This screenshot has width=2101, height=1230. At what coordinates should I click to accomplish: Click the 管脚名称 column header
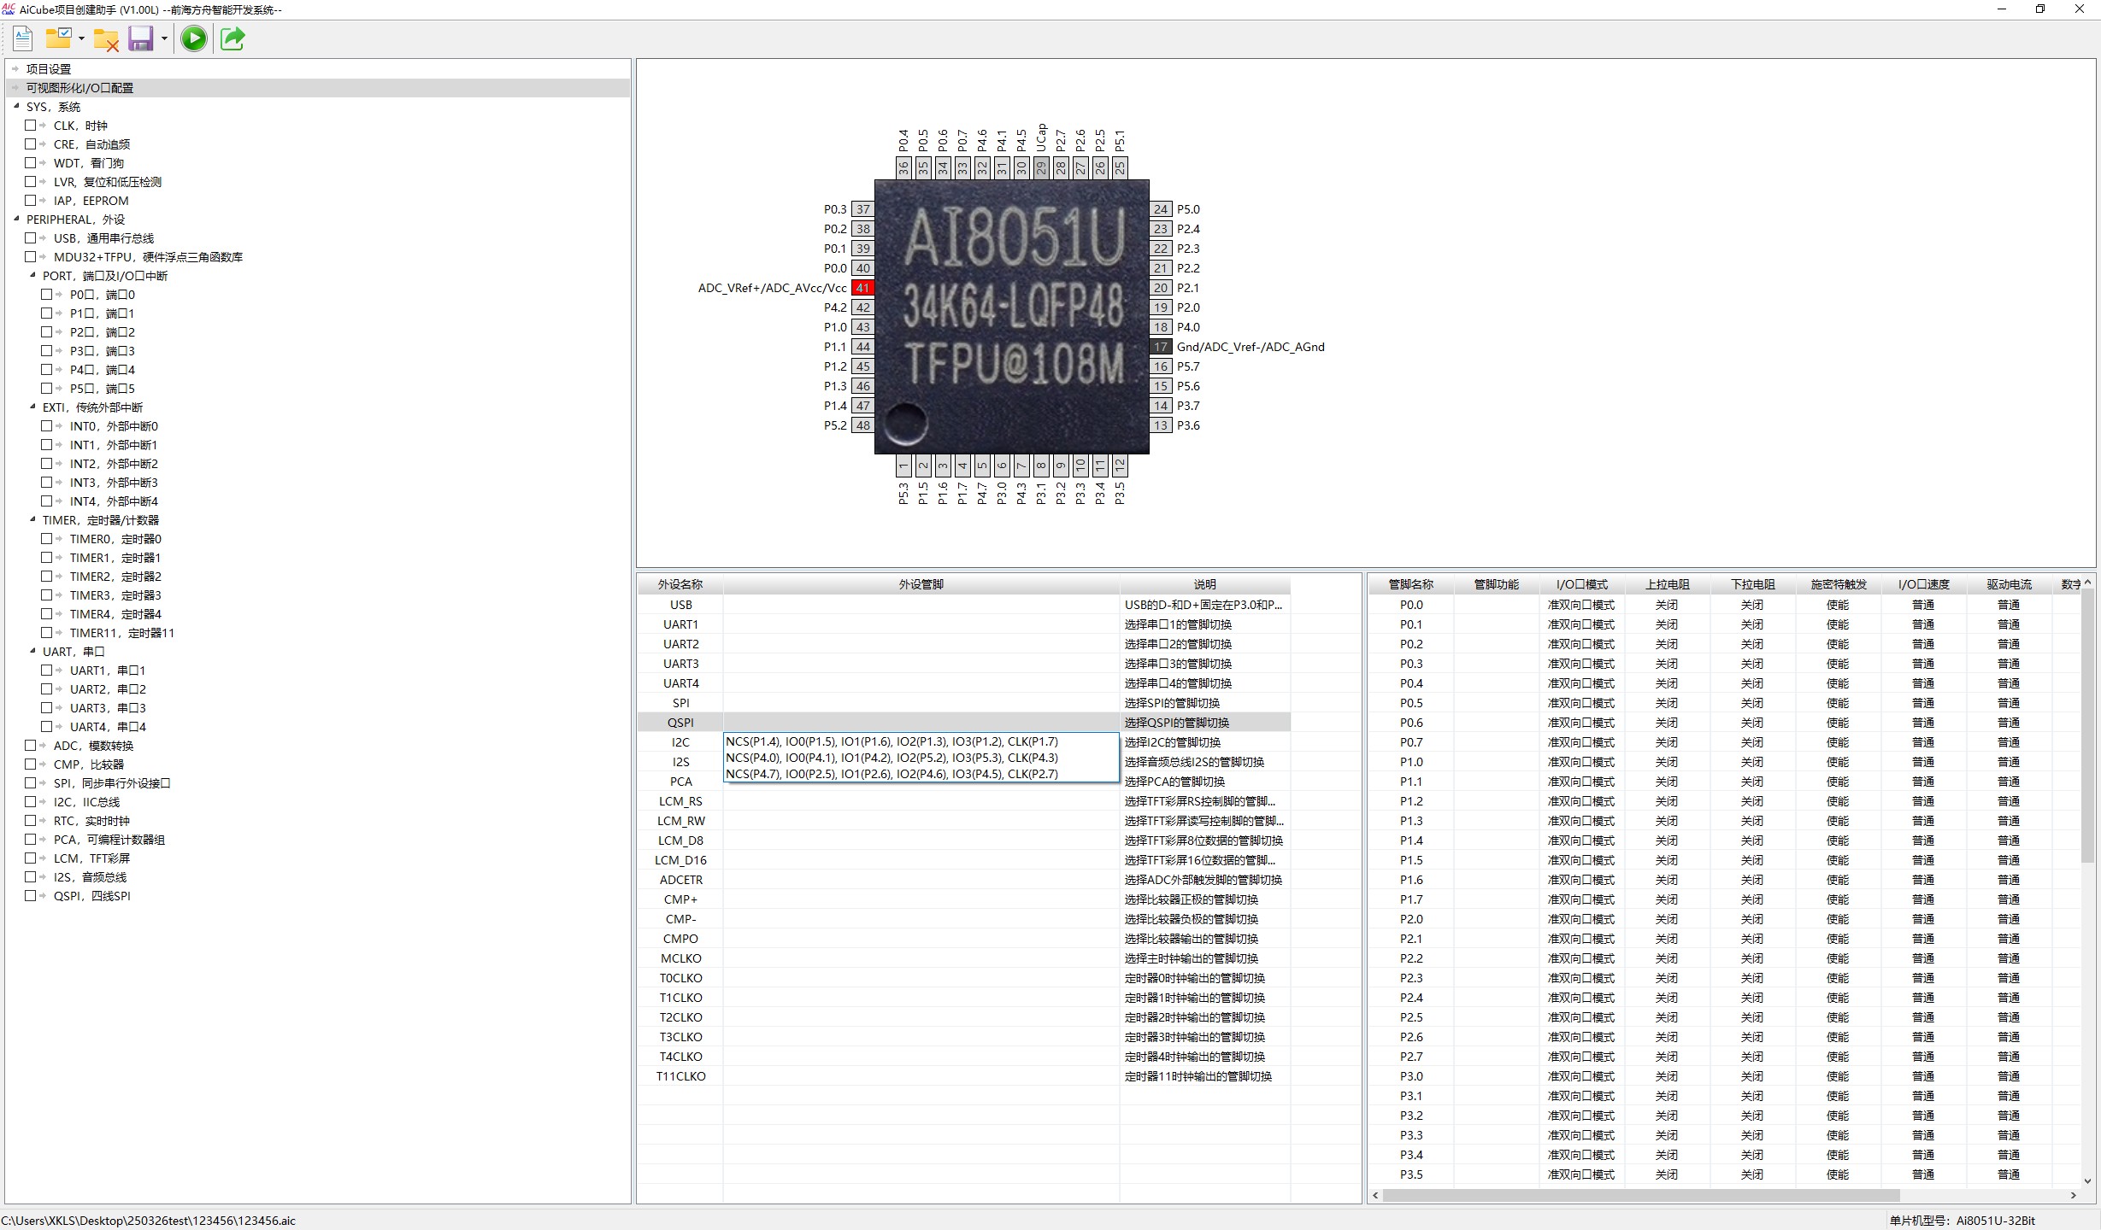[x=1411, y=584]
